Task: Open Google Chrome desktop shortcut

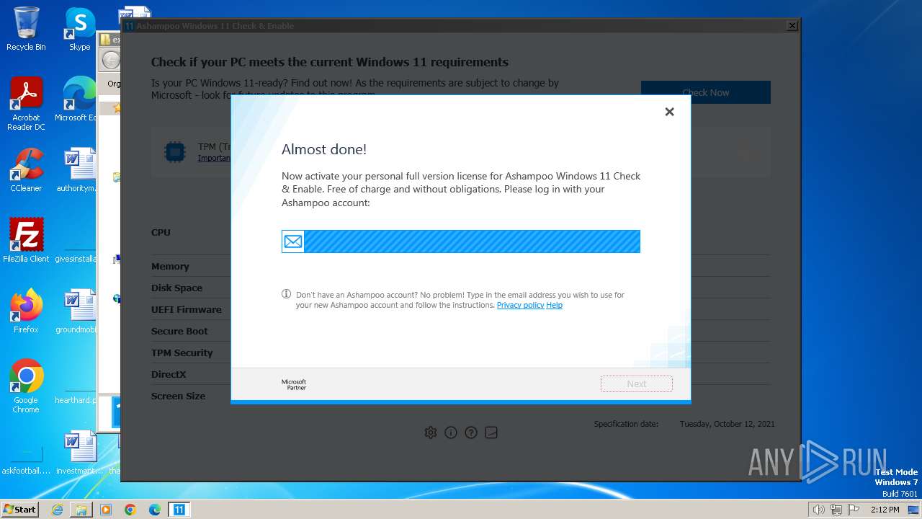Action: tap(26, 386)
